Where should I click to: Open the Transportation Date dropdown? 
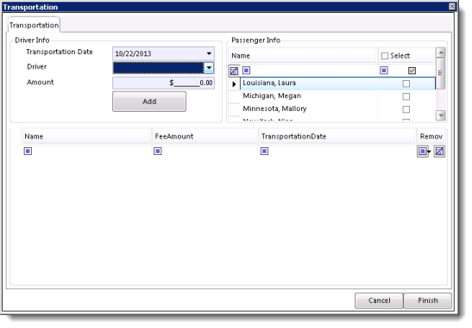209,53
